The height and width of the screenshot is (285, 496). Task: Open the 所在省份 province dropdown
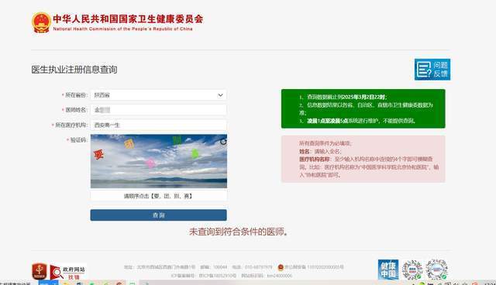(x=158, y=95)
